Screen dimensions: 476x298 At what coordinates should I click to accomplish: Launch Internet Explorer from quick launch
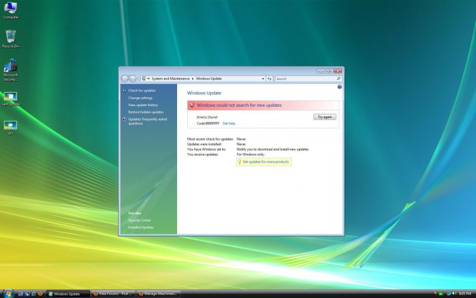[34, 294]
